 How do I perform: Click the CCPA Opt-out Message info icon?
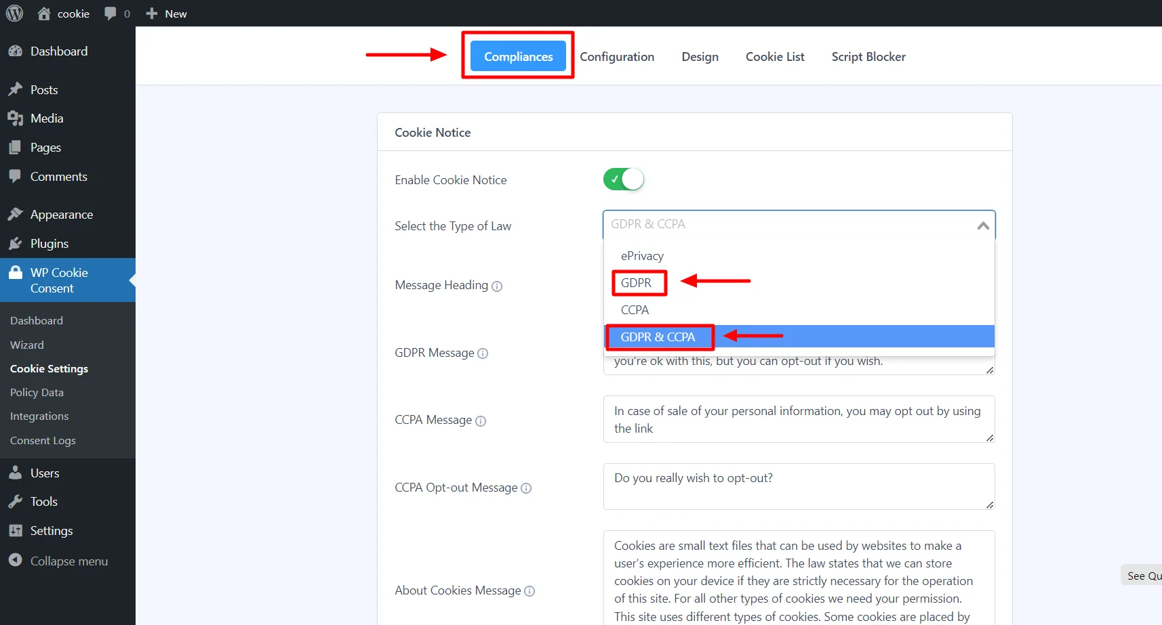pyautogui.click(x=526, y=488)
